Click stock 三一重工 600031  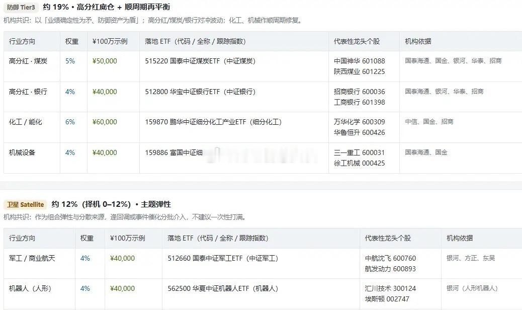tap(359, 152)
